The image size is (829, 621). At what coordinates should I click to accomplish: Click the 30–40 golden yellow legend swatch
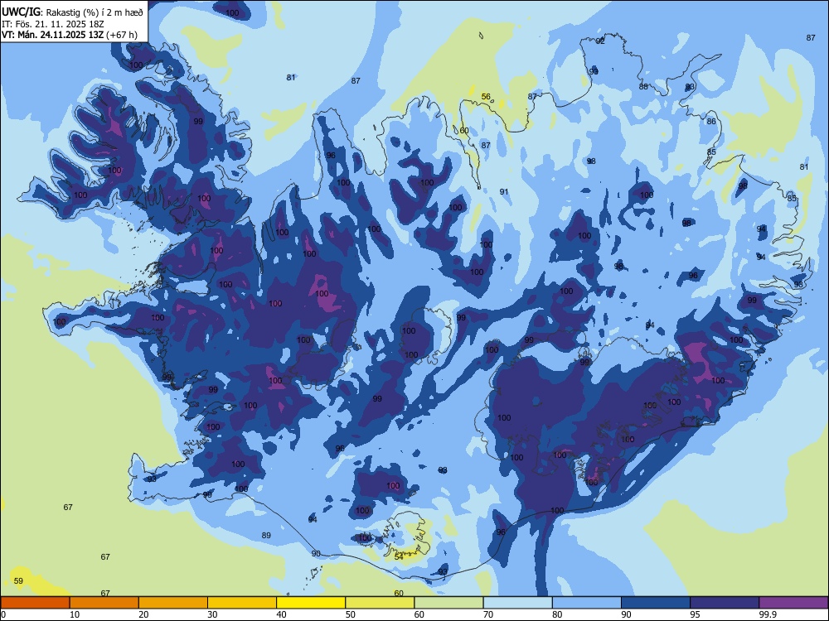[x=242, y=603]
